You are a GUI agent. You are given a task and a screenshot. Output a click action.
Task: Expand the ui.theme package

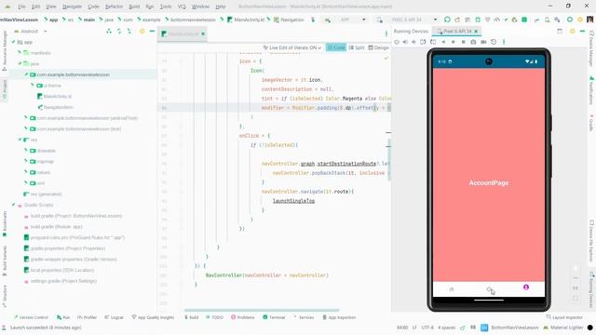click(33, 86)
